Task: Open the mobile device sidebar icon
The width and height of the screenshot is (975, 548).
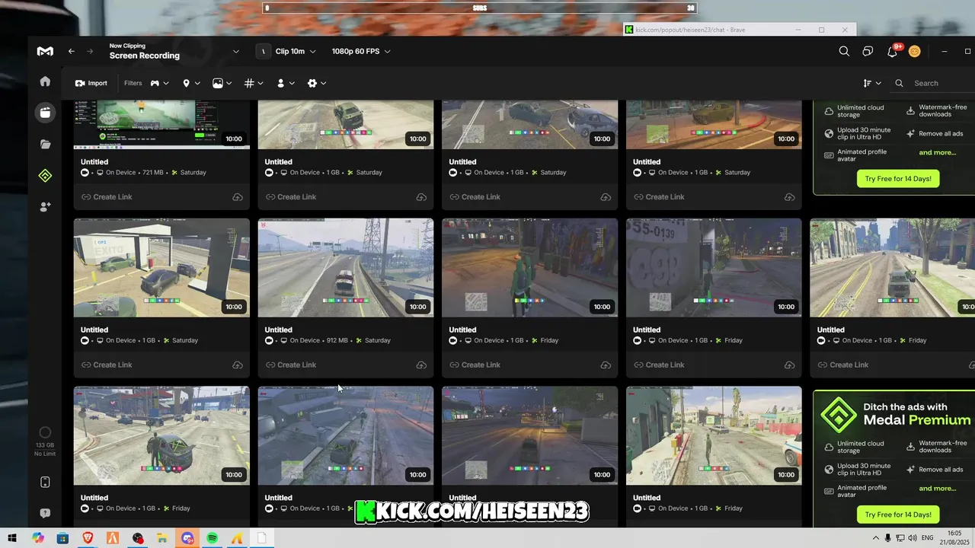Action: click(45, 482)
